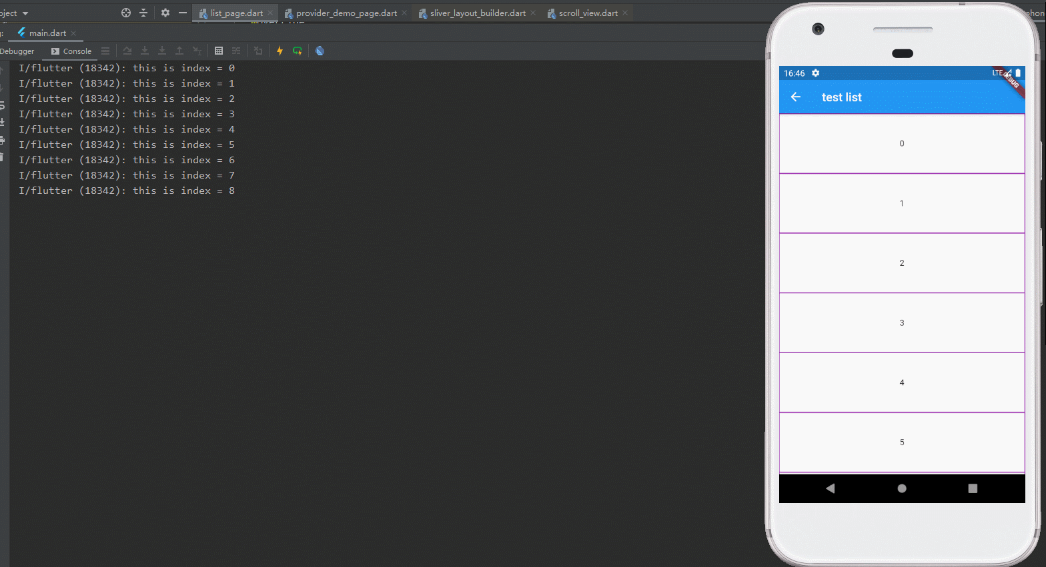Tap the back arrow in test list app bar
1046x567 pixels.
796,97
